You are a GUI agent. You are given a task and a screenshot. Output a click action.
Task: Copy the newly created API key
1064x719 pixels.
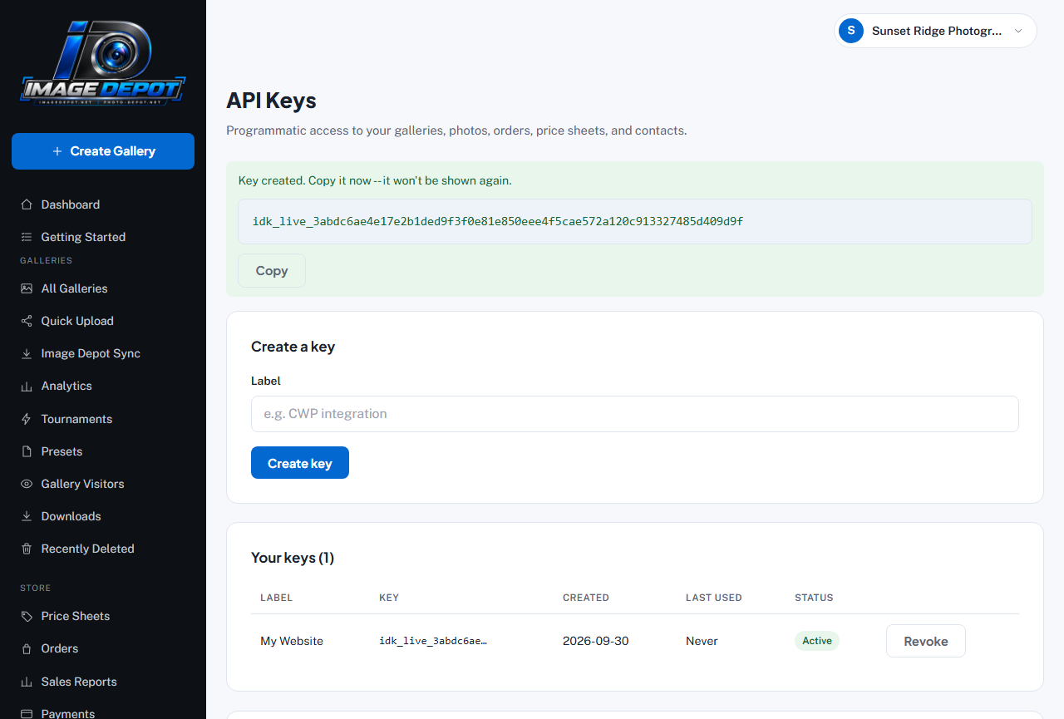(272, 271)
